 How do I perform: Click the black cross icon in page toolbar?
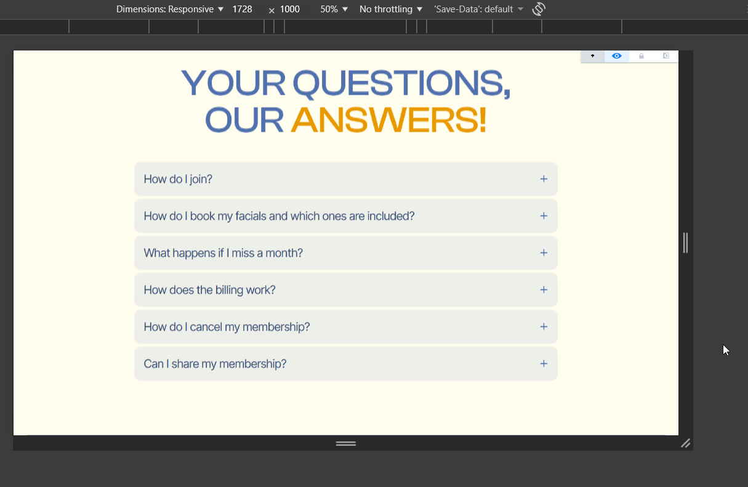(x=593, y=56)
